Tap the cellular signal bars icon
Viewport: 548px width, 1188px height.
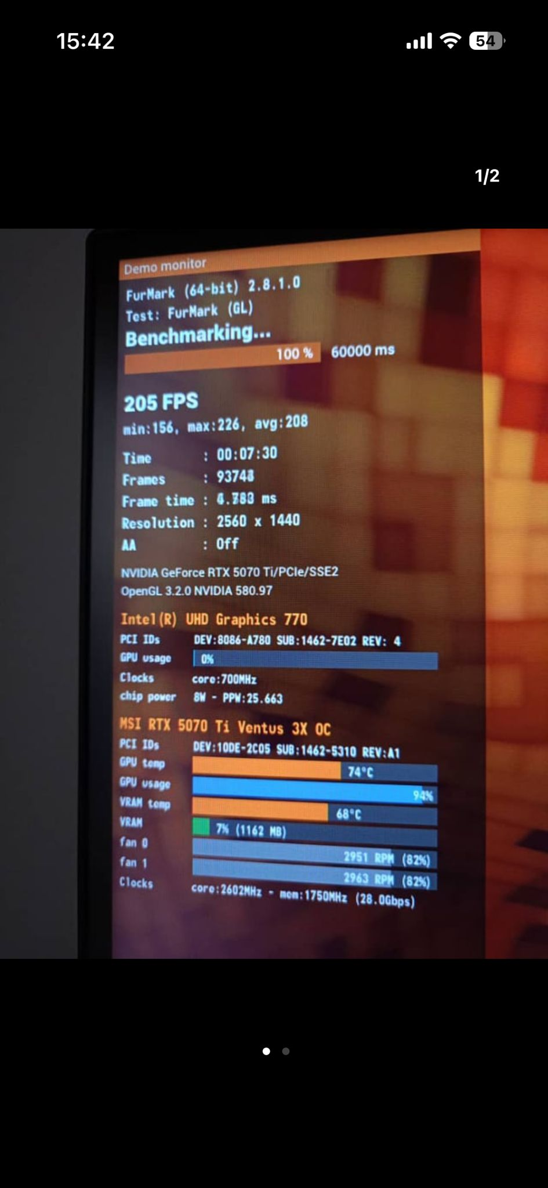(419, 41)
